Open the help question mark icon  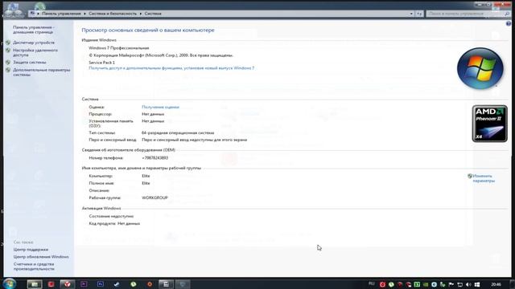click(x=508, y=23)
